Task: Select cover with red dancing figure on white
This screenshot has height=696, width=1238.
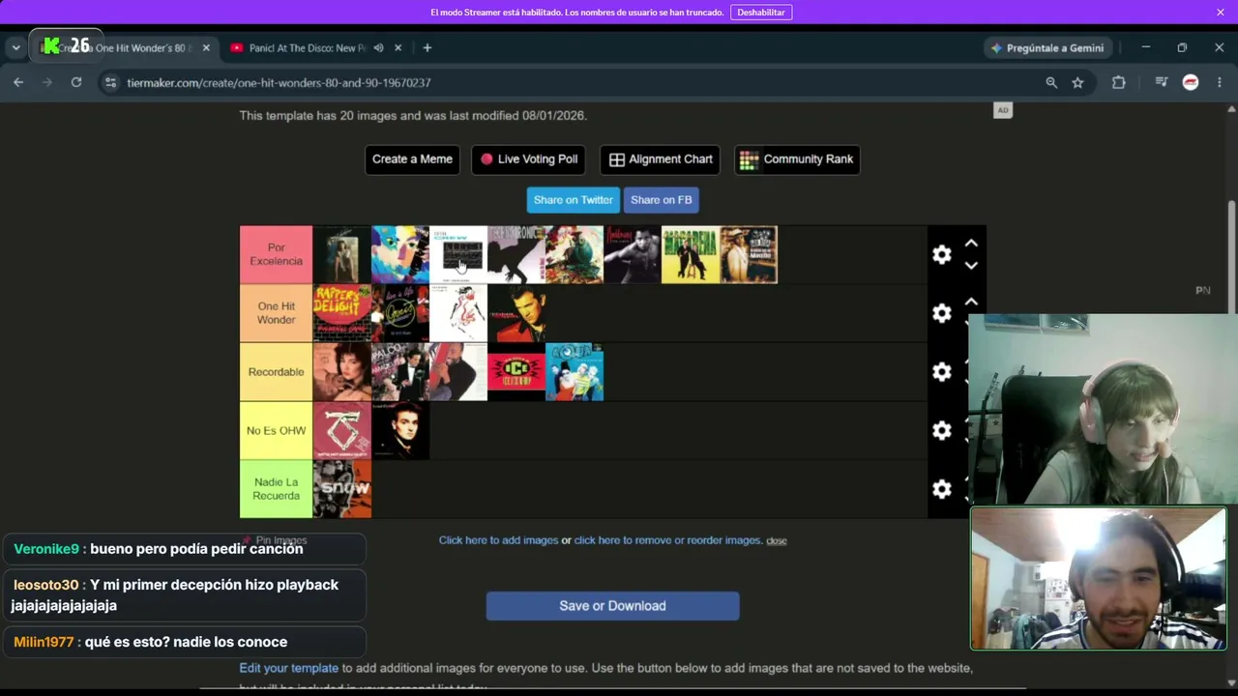Action: pyautogui.click(x=458, y=313)
